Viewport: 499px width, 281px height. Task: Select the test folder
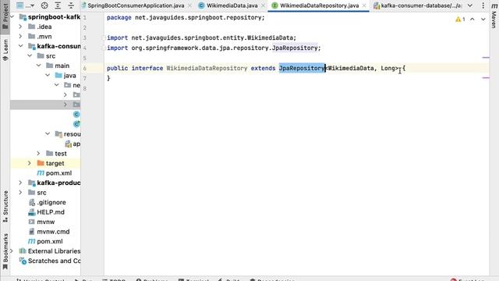click(61, 154)
